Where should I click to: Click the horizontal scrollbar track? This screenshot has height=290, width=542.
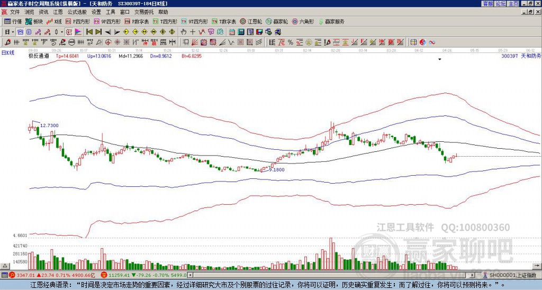click(x=332, y=275)
